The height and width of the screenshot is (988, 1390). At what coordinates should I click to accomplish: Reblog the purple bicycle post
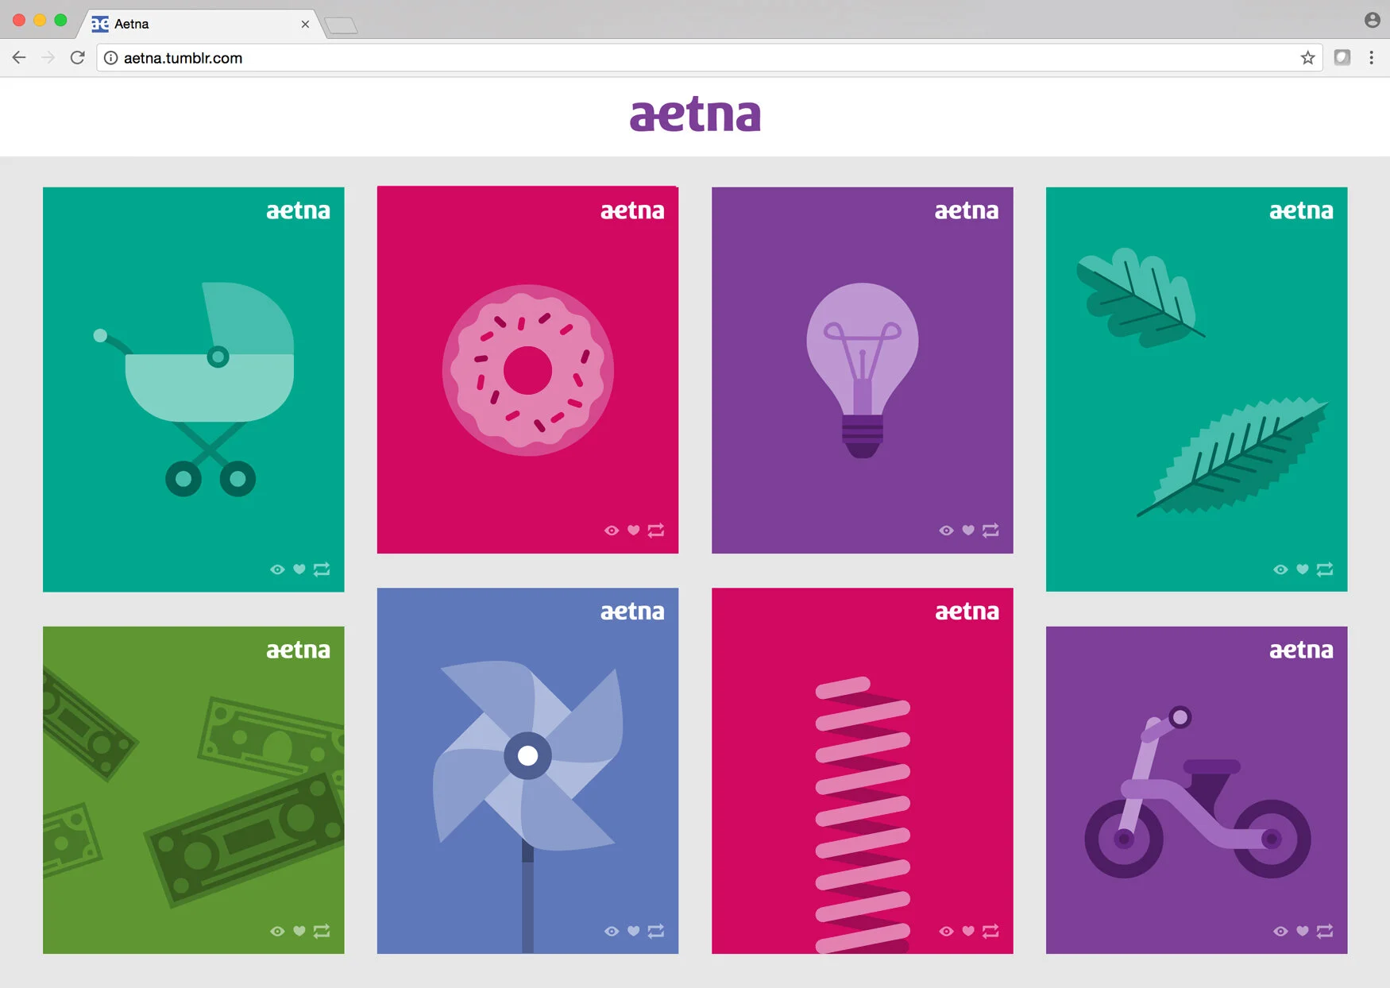1325,932
